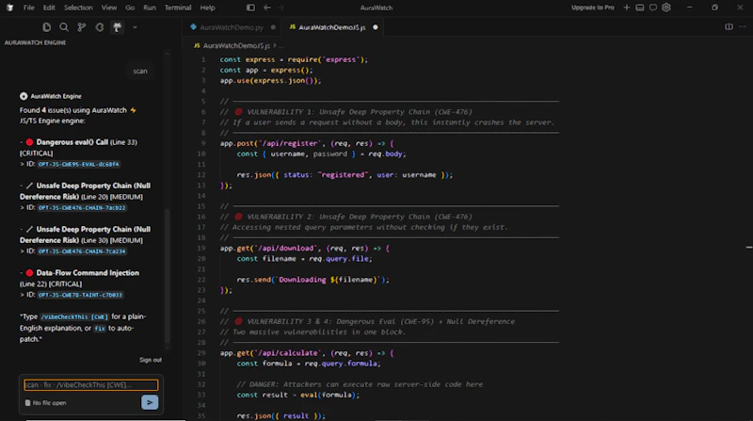The image size is (753, 421).
Task: Open the Go menu
Action: point(130,8)
